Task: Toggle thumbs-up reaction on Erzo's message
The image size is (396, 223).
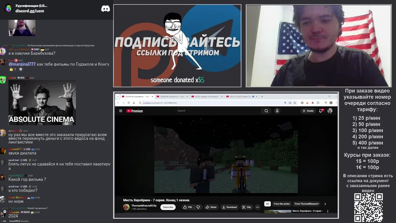Action: coord(12,69)
